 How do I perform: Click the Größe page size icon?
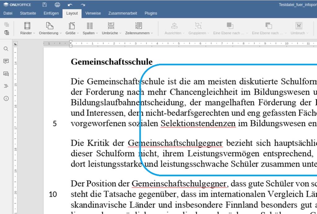[72, 26]
